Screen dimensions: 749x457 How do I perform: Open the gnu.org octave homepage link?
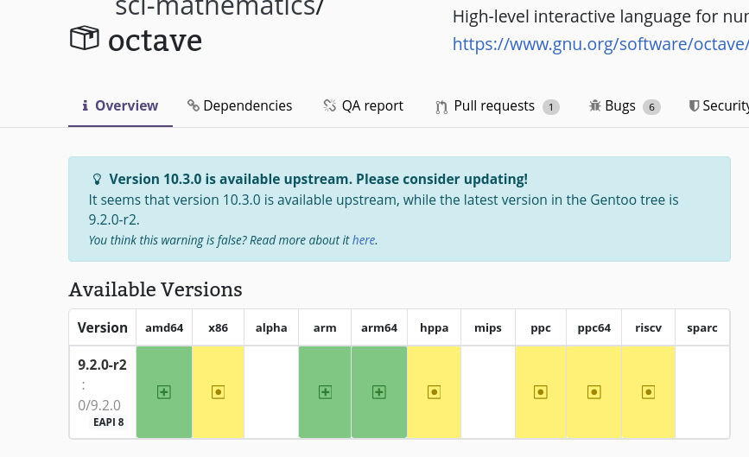point(600,44)
